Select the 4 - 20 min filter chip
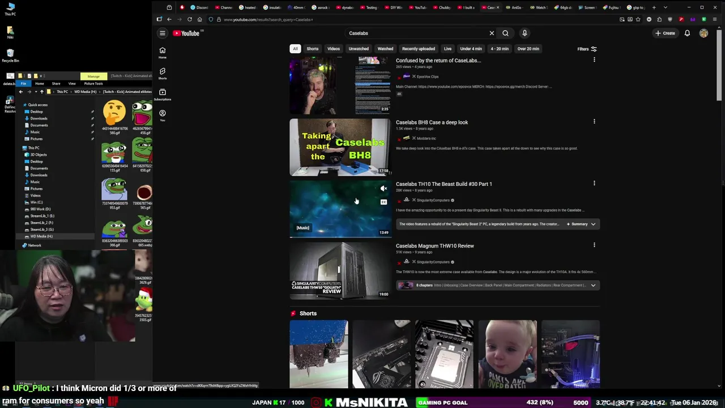 coord(500,49)
